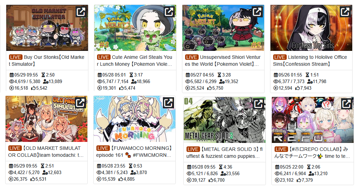Open external link on Metal Gear Solid 3 thumbnail

click(258, 104)
